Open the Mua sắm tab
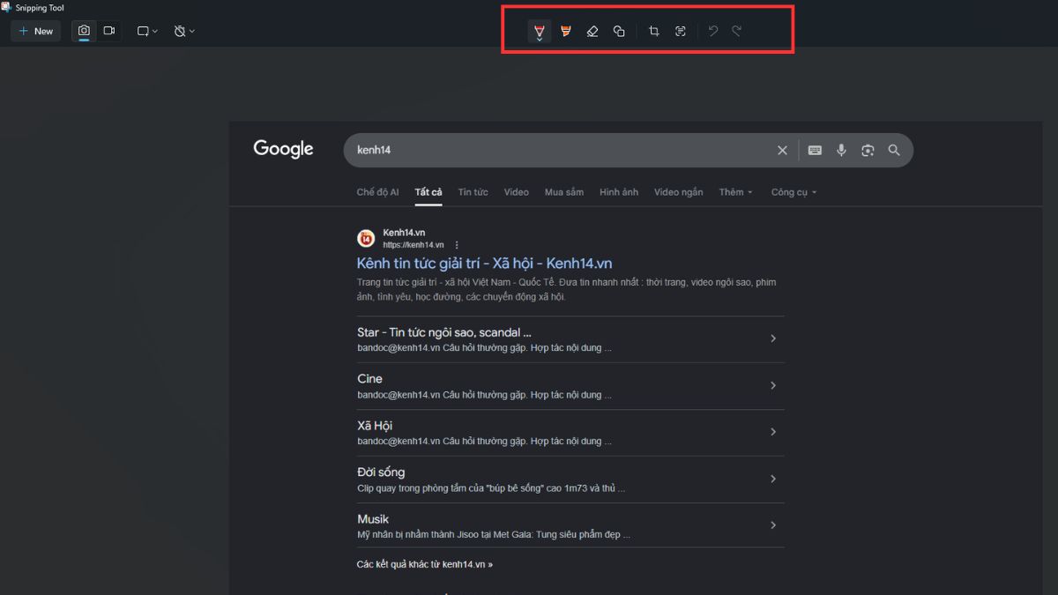This screenshot has height=595, width=1058. [x=564, y=192]
